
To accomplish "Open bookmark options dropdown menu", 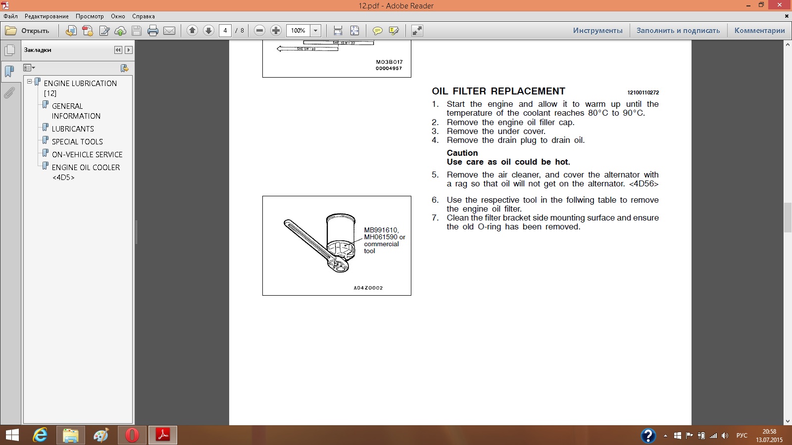I will tap(29, 68).
